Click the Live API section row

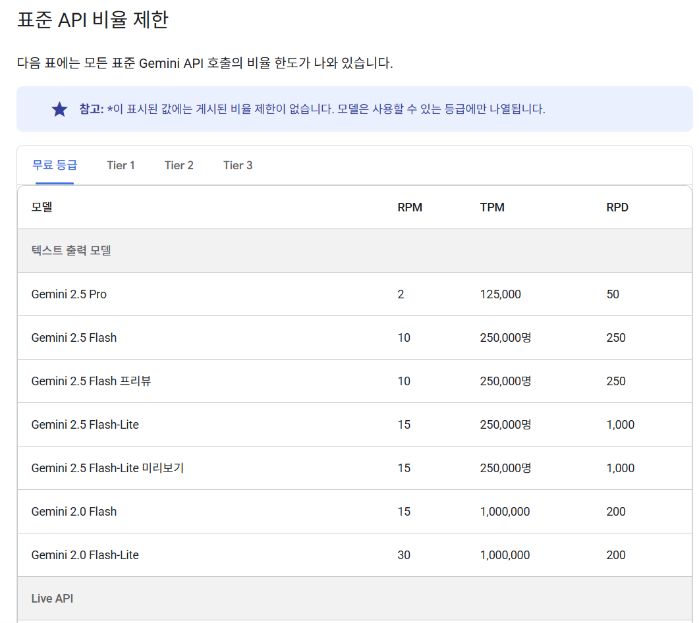click(354, 599)
